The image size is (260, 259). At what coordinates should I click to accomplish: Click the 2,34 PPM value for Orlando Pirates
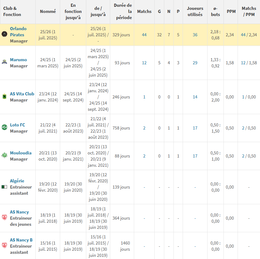point(230,35)
